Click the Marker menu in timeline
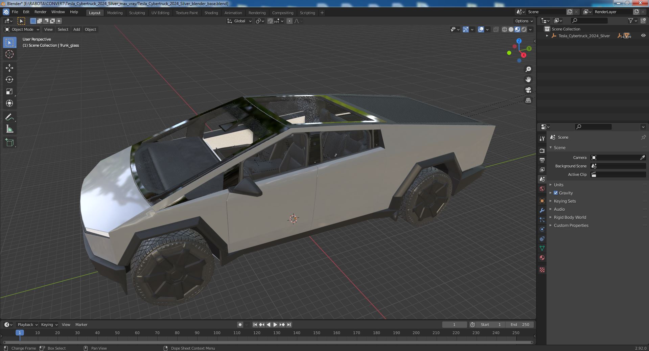Image resolution: width=649 pixels, height=351 pixels. (x=81, y=325)
